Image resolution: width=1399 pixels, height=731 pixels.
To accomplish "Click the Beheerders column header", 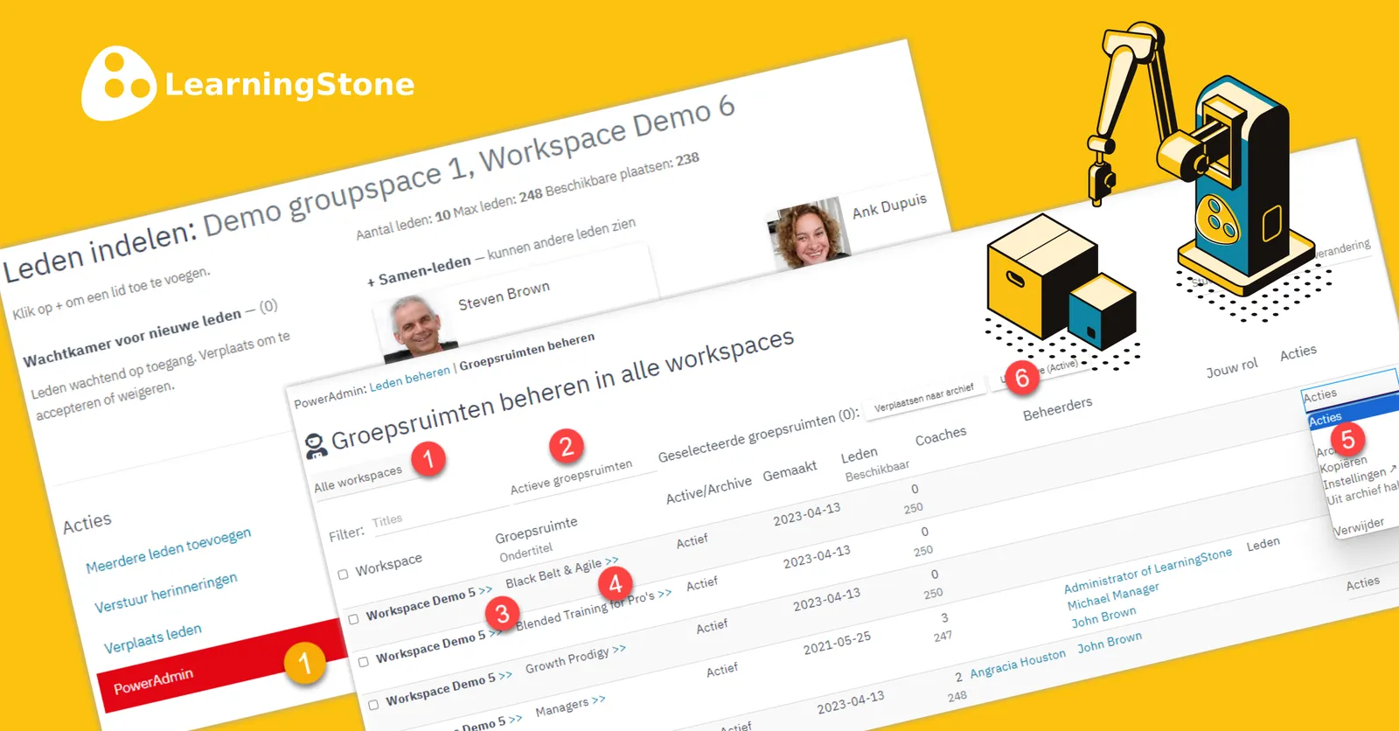I will 1057,408.
